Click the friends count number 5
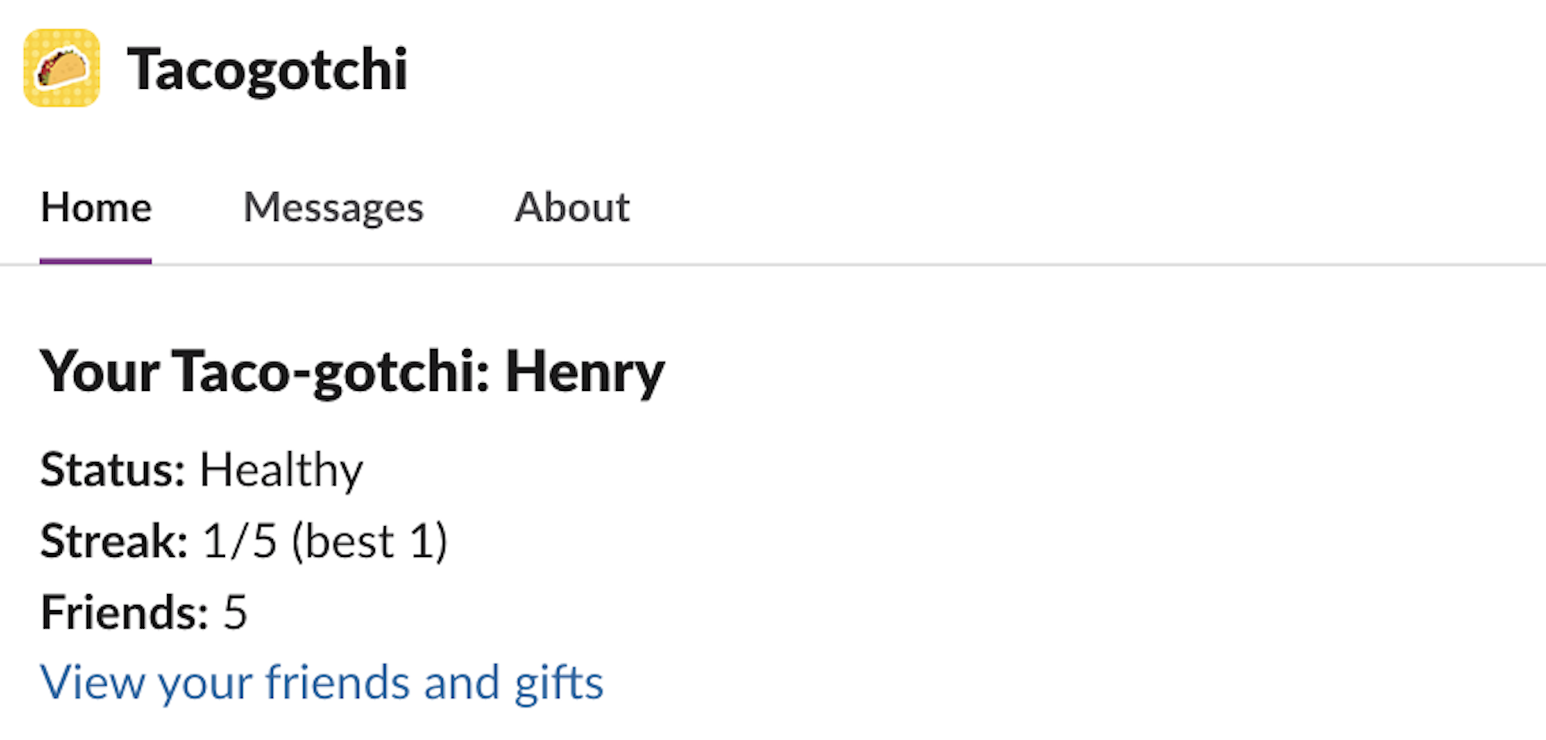 tap(235, 612)
